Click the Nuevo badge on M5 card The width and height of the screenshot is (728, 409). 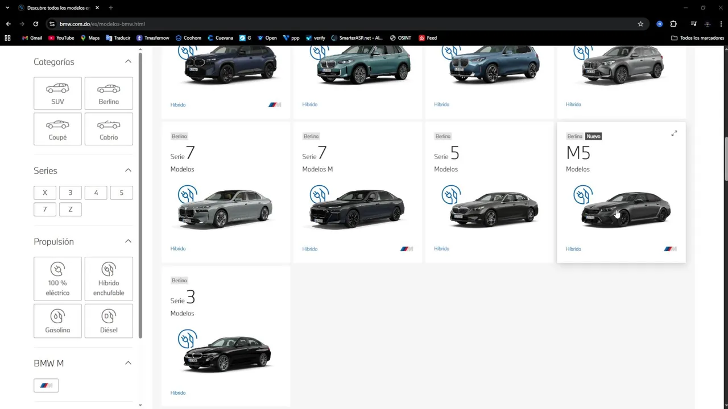593,136
